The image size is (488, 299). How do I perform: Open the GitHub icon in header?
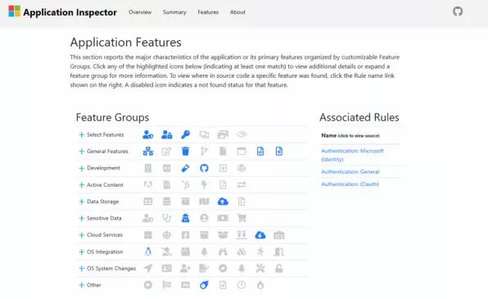click(x=458, y=11)
